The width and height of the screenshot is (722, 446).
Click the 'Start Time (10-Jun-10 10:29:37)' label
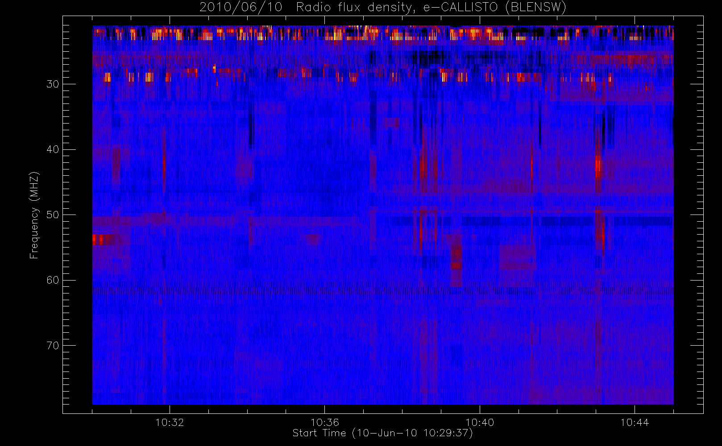382,433
